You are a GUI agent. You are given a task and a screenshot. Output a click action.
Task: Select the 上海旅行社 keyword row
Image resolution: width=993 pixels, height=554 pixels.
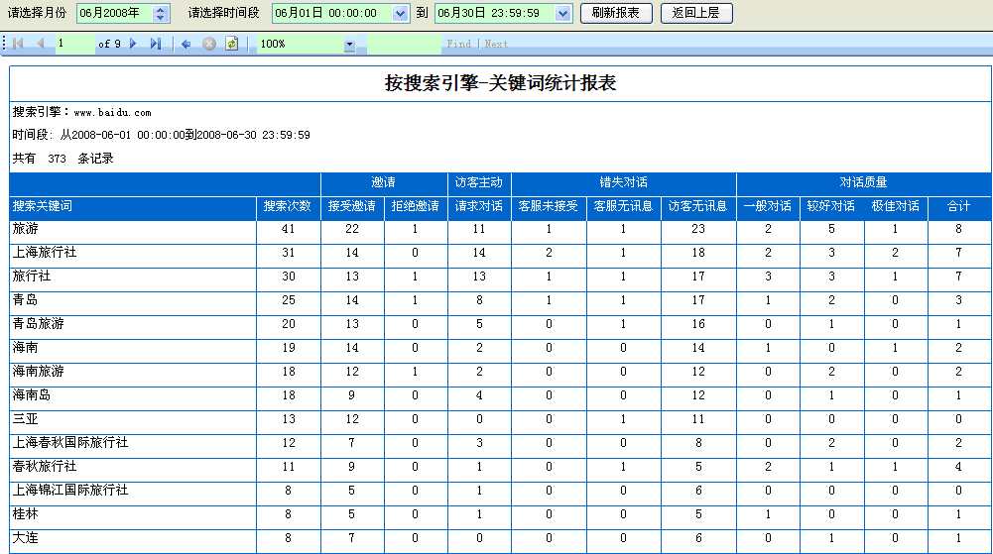(x=45, y=253)
